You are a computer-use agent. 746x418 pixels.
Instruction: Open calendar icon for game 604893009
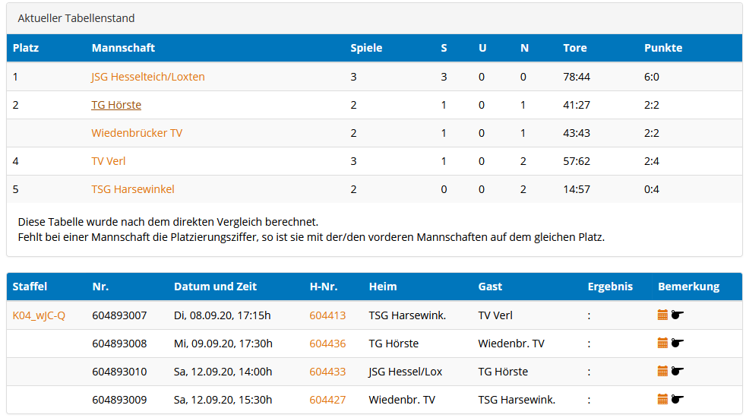(662, 400)
